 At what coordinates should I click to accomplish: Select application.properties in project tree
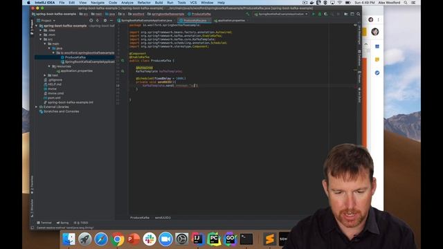pyautogui.click(x=77, y=71)
